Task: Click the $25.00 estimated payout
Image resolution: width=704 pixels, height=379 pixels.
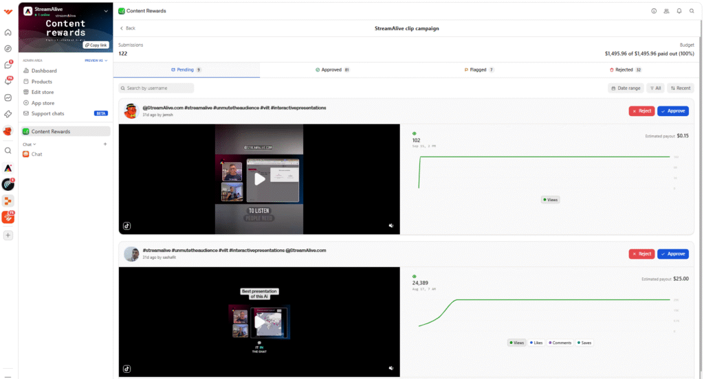Action: (681, 279)
